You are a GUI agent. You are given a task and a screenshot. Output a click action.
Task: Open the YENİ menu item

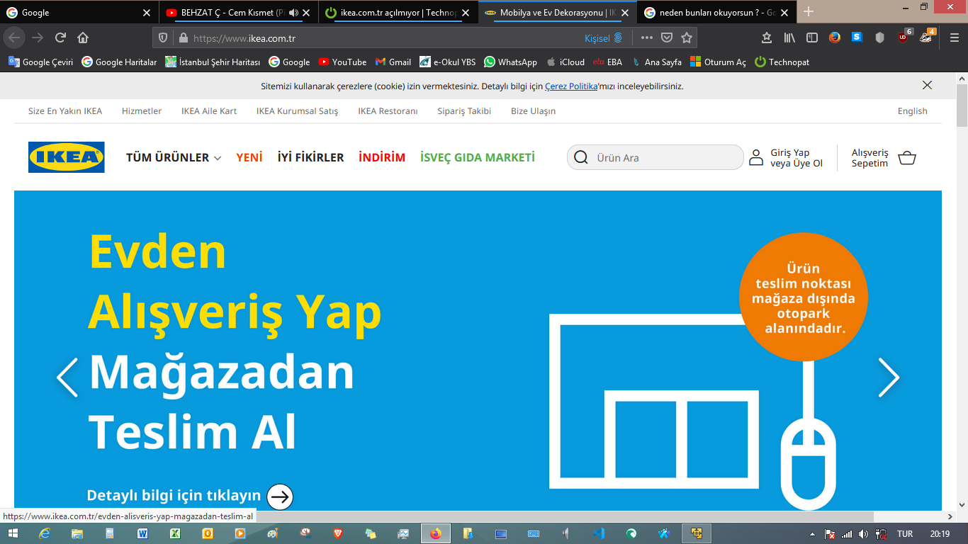click(249, 158)
